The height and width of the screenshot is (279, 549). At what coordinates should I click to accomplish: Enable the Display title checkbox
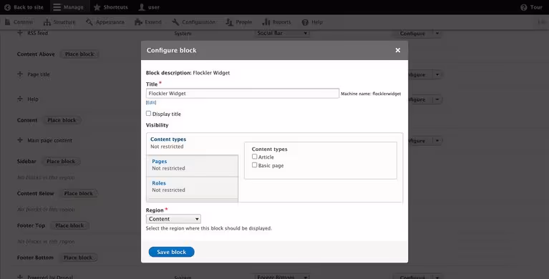click(x=148, y=114)
